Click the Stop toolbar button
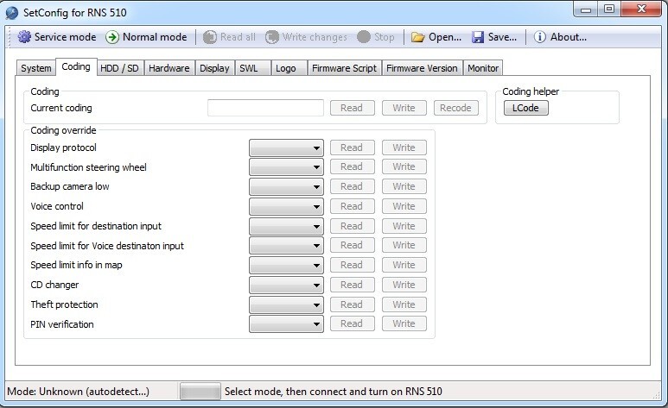 [376, 37]
